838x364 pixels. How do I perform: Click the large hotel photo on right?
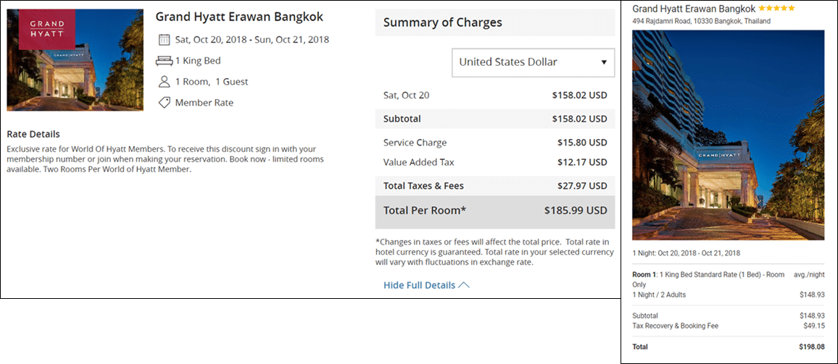pos(729,135)
